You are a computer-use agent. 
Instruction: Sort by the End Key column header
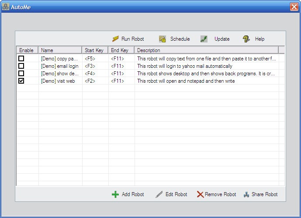click(x=121, y=50)
